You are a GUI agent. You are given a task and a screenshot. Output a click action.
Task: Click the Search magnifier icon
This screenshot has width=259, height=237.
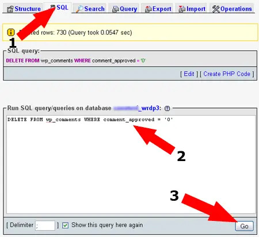point(79,9)
